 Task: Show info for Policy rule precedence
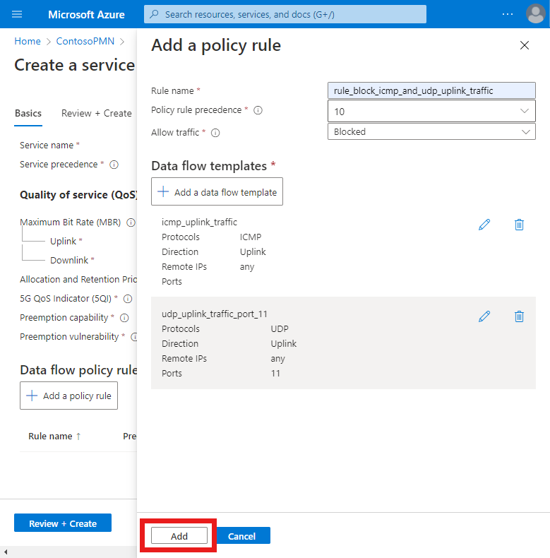point(258,110)
